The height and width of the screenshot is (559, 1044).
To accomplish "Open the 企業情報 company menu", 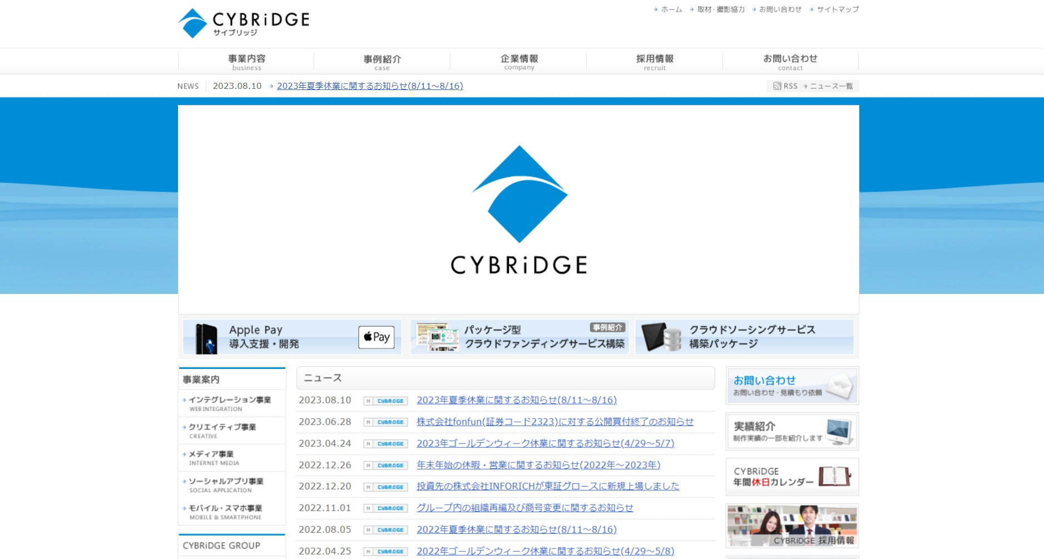I will click(519, 62).
